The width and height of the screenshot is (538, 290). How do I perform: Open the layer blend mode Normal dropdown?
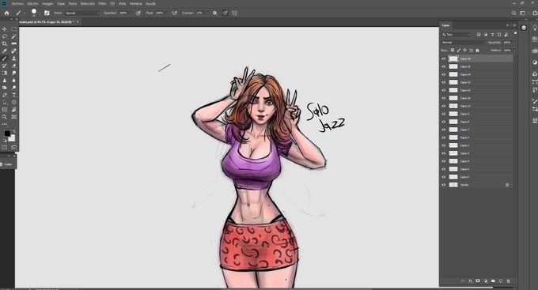(x=464, y=43)
